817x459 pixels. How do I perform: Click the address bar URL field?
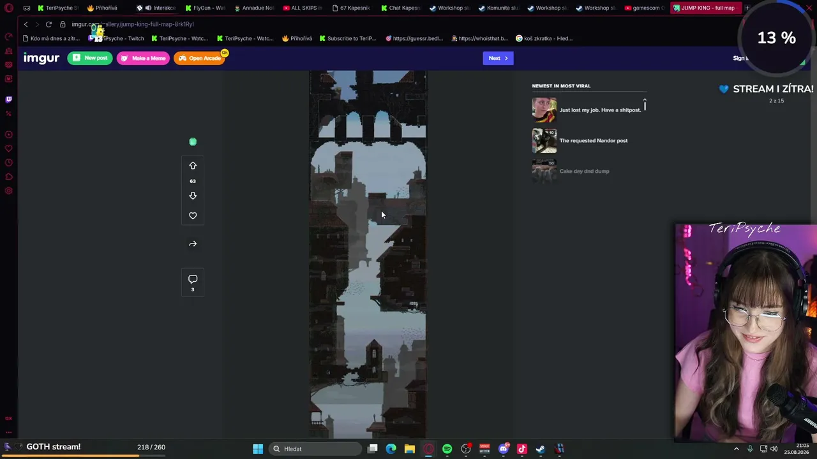pyautogui.click(x=133, y=24)
